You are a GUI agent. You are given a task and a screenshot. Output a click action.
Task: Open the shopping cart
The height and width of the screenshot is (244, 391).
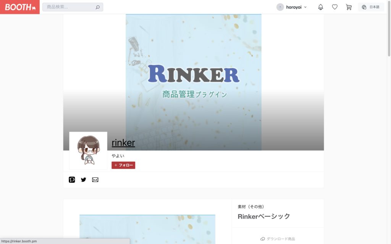point(349,7)
